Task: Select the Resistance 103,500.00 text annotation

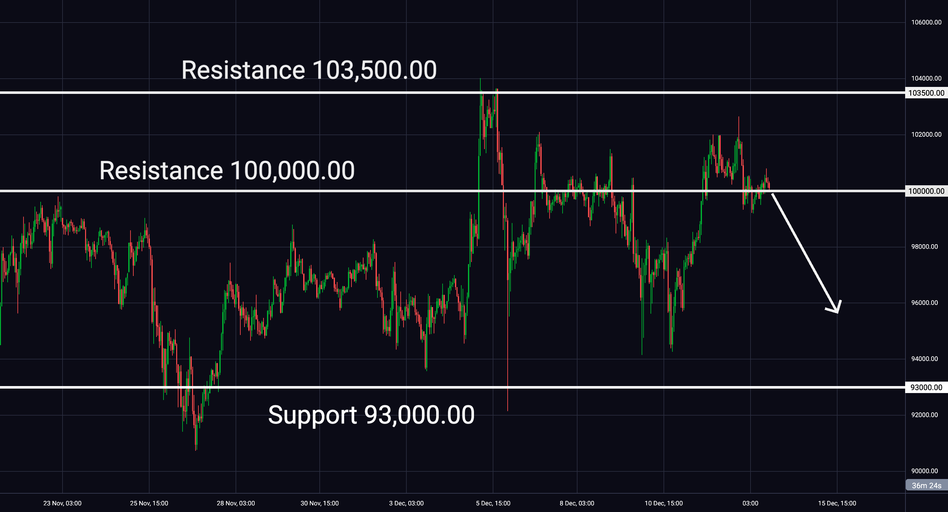Action: click(x=309, y=70)
